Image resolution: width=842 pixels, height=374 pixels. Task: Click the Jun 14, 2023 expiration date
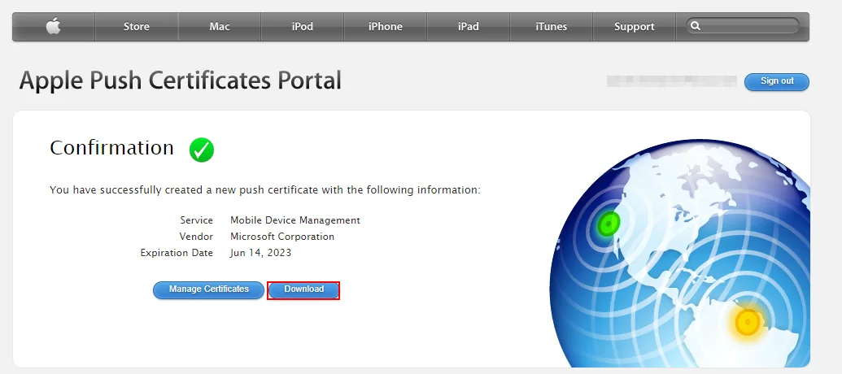click(260, 253)
